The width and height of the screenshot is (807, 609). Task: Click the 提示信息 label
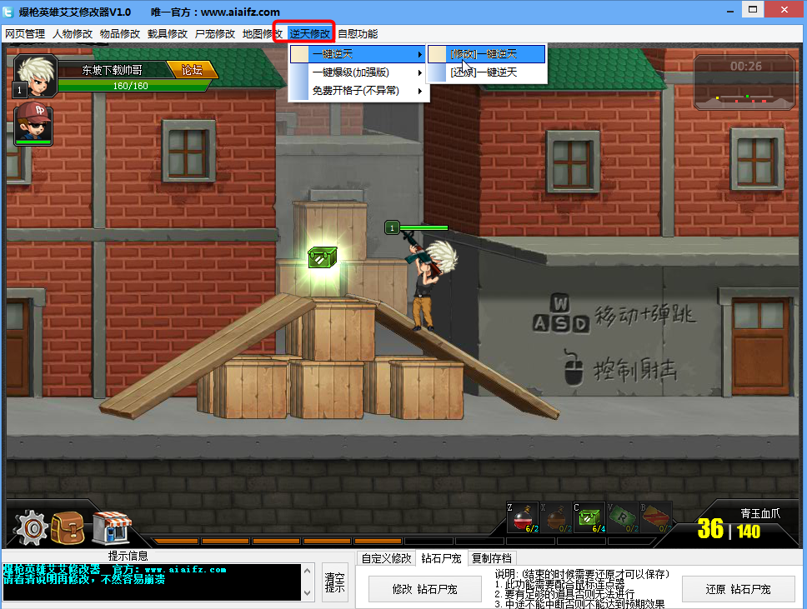[x=128, y=556]
